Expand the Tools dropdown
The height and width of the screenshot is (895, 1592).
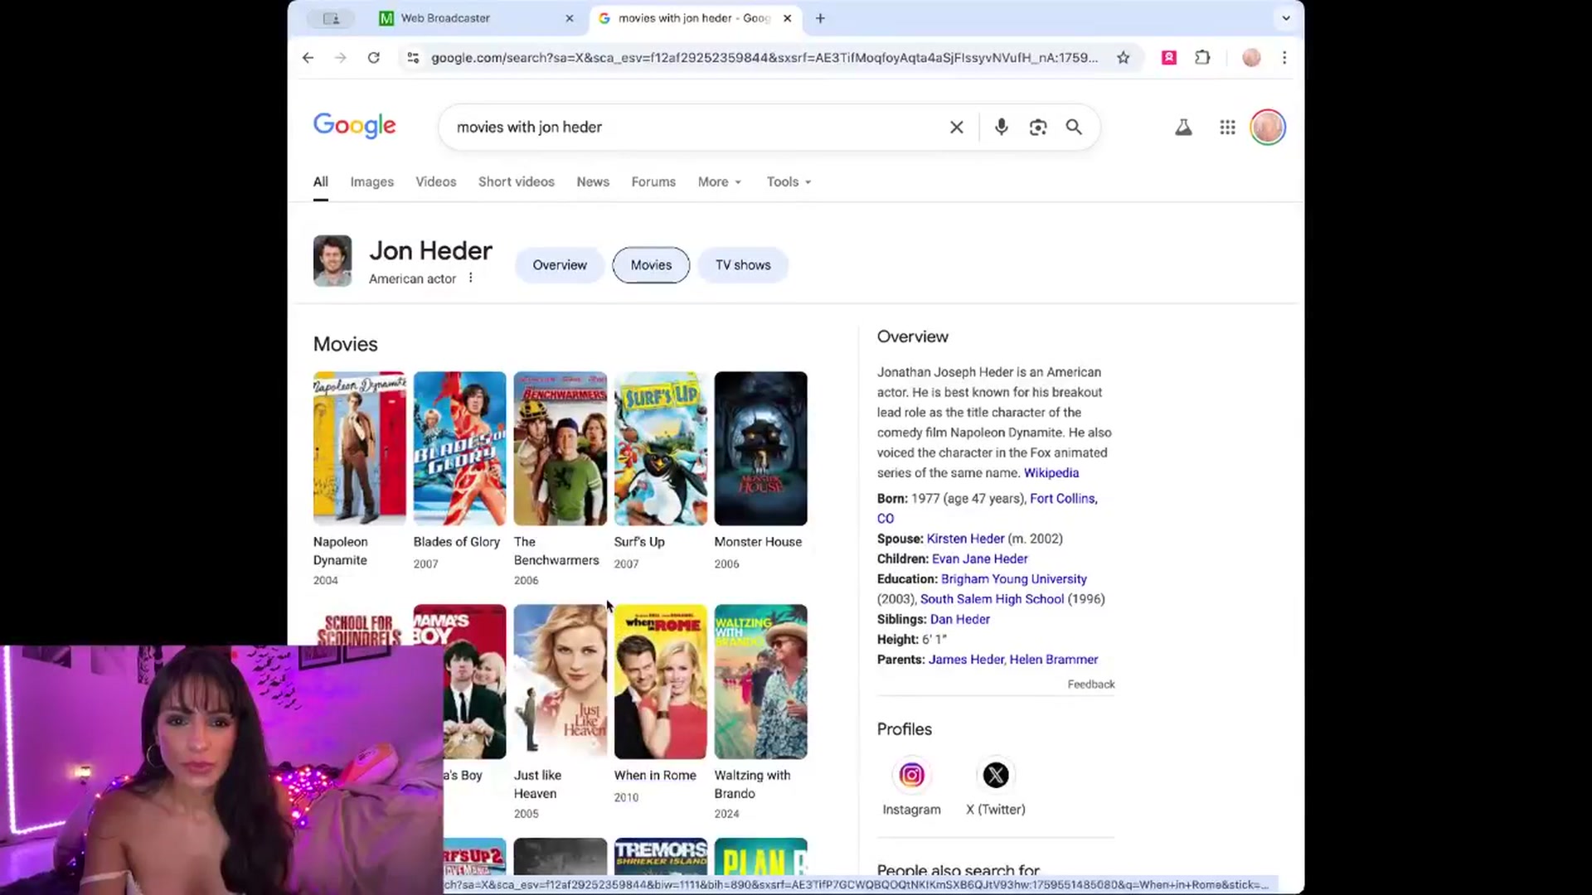click(x=789, y=181)
